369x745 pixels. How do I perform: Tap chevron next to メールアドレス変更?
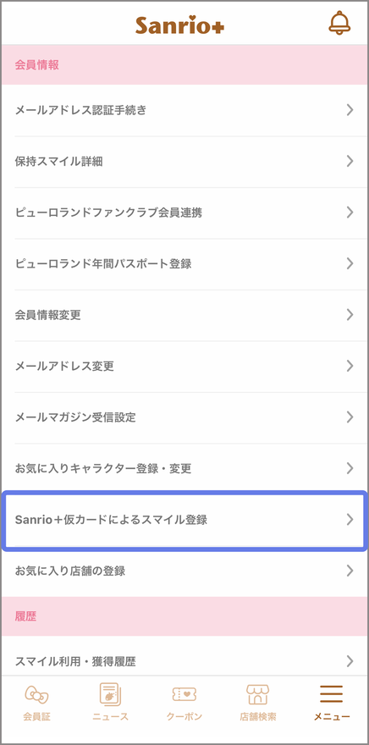tap(350, 366)
